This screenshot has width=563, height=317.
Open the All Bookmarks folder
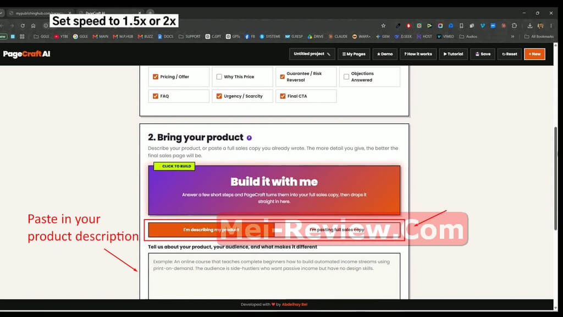[539, 36]
